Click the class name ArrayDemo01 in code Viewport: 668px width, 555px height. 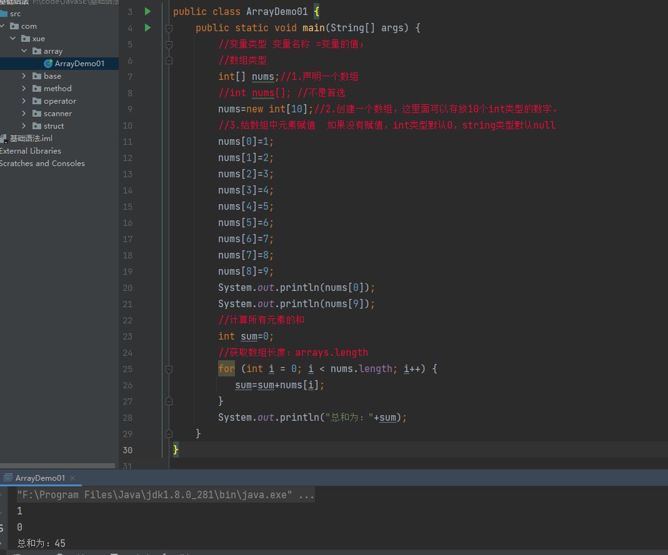point(277,11)
